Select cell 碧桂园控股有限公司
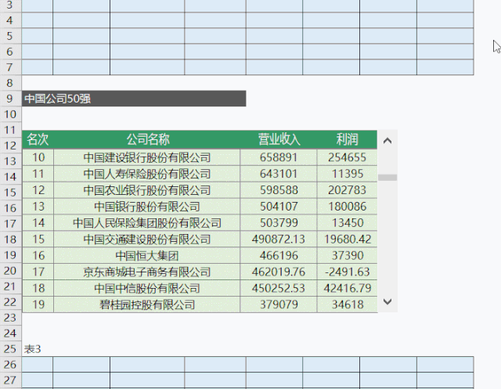 (x=147, y=304)
